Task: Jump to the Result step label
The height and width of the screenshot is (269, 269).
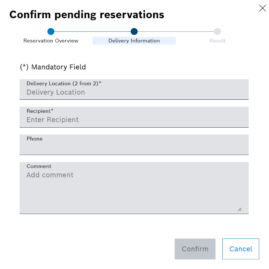Action: click(x=217, y=41)
